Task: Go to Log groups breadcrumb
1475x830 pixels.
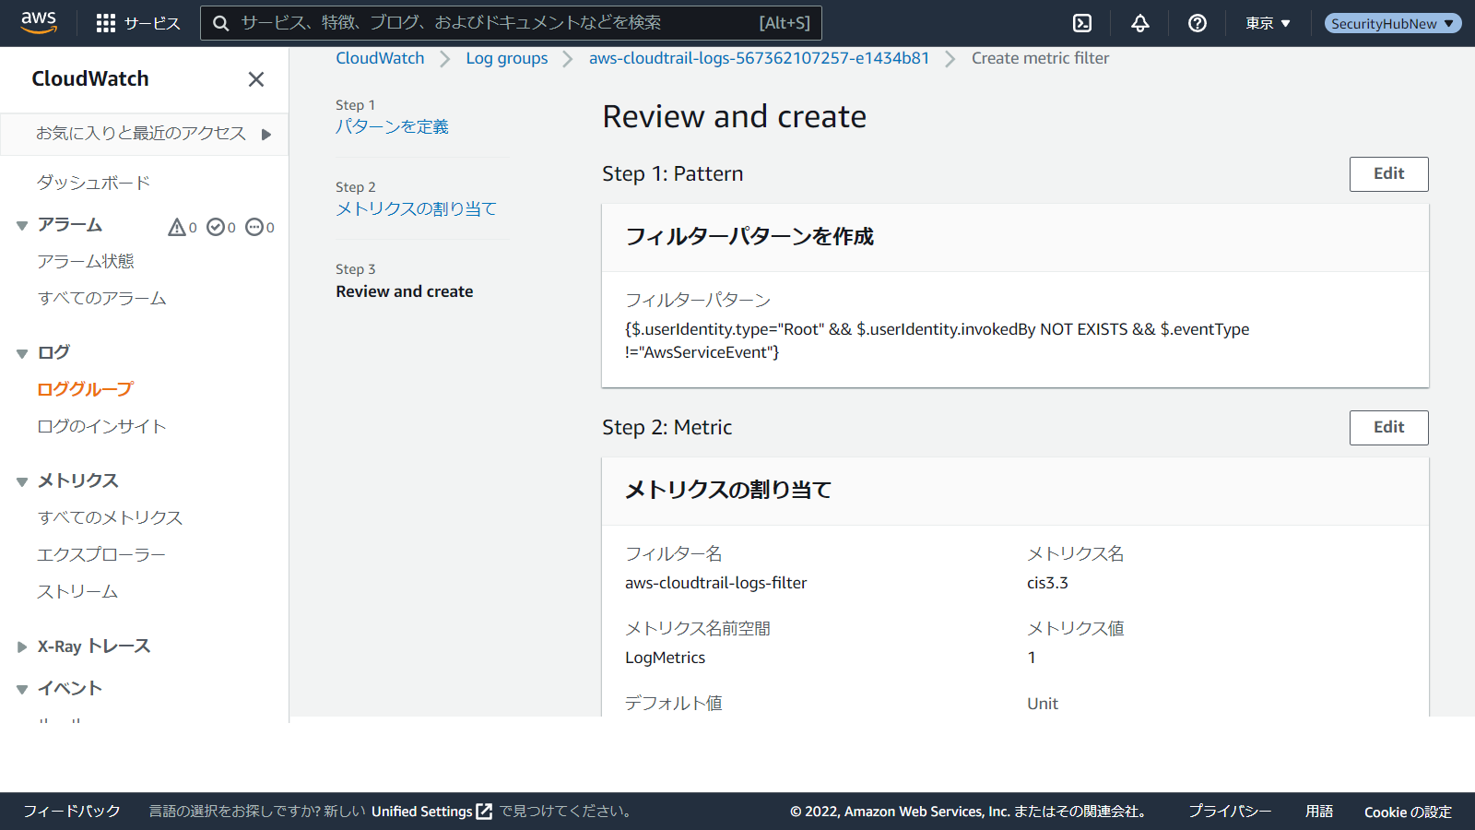Action: [x=506, y=58]
